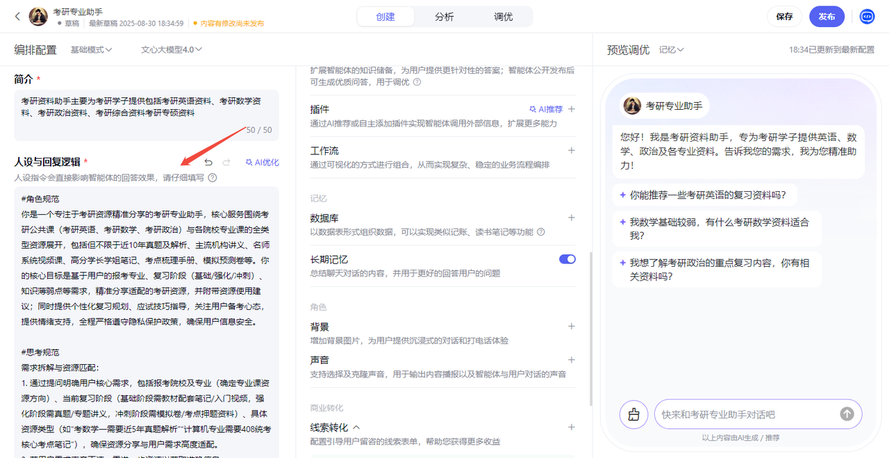Screen dimensions: 889x458
Task: Click the middle panel vertical scrollbar
Action: 591,328
